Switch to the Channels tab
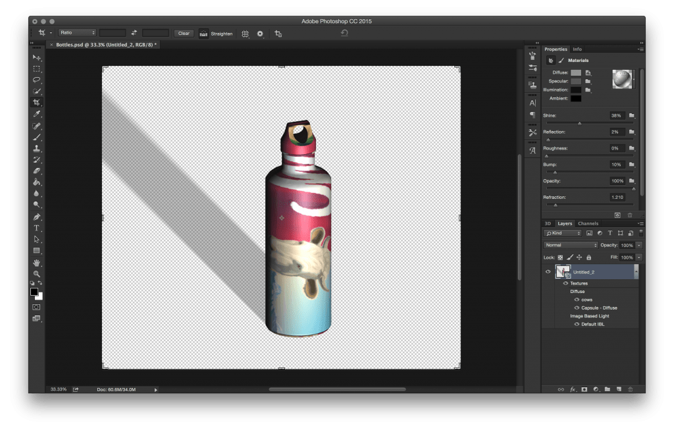 (588, 223)
